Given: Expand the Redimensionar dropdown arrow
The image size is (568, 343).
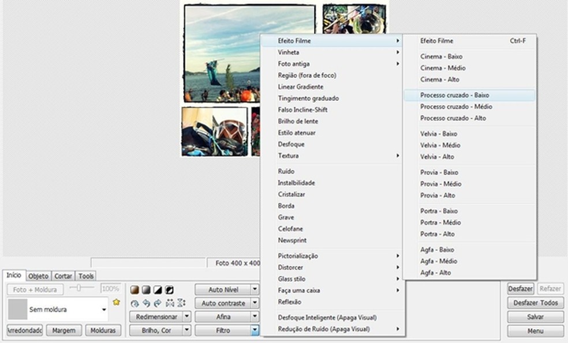Looking at the screenshot, I should pyautogui.click(x=186, y=316).
